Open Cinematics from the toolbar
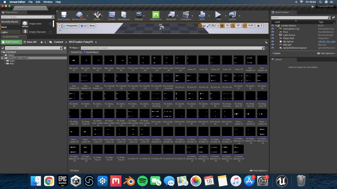Screen dimensions: 337x189 pyautogui.click(x=186, y=15)
